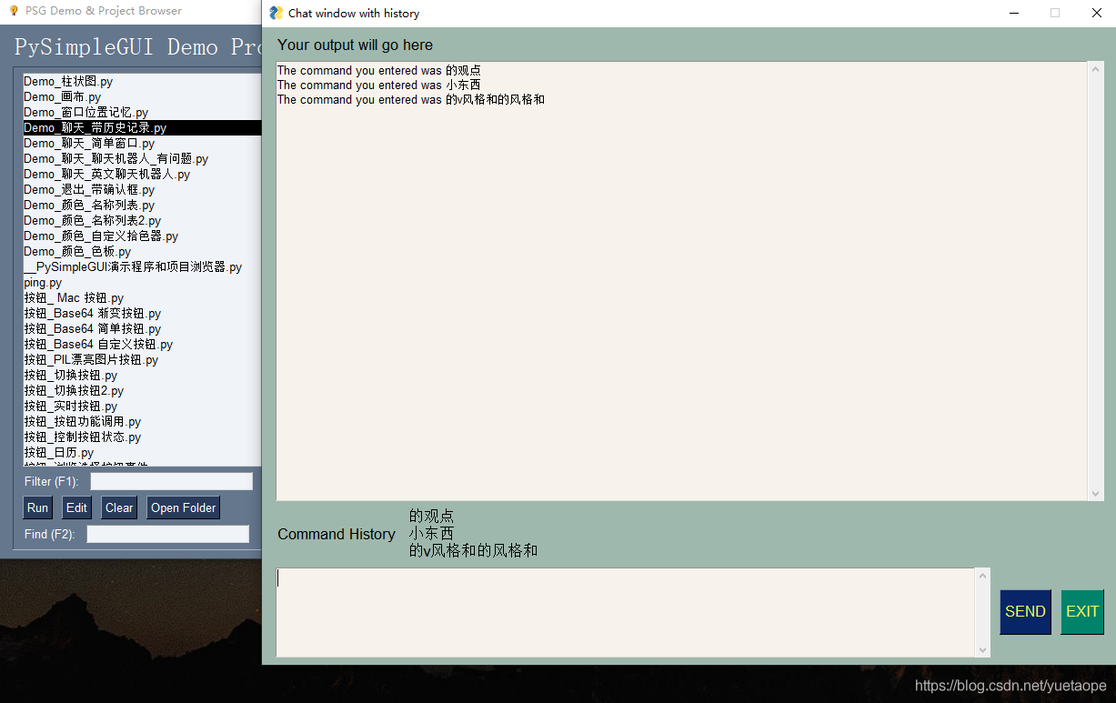Click the SEND button
The height and width of the screenshot is (703, 1116).
pos(1025,612)
